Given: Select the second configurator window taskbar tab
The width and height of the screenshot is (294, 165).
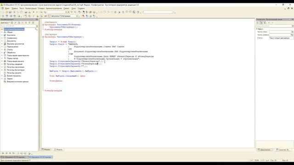Looking at the screenshot, I should pos(40,157).
